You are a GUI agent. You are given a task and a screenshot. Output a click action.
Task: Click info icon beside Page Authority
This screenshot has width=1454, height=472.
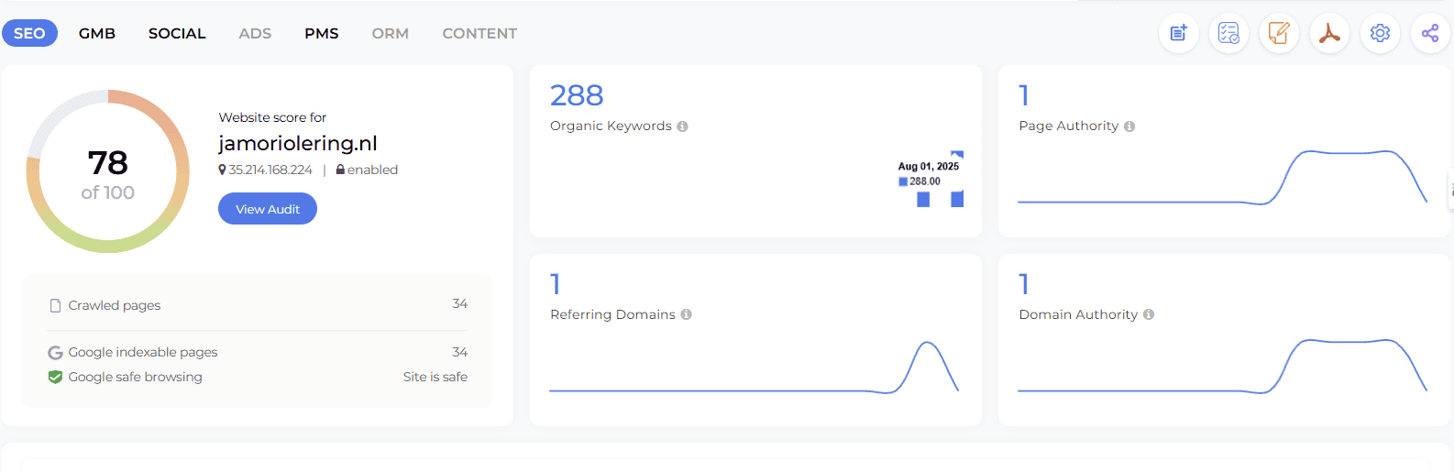(x=1129, y=126)
